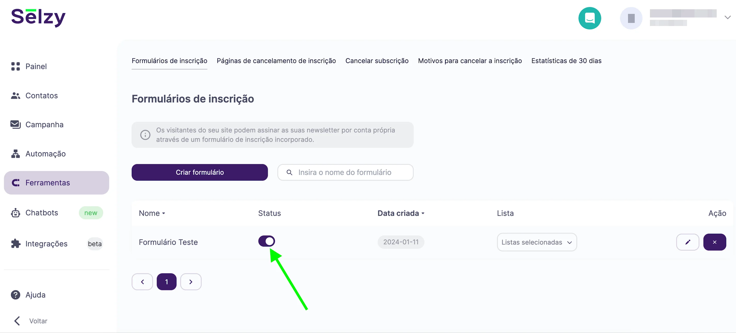This screenshot has height=333, width=736.
Task: Click the Selzy logo
Action: pyautogui.click(x=38, y=18)
